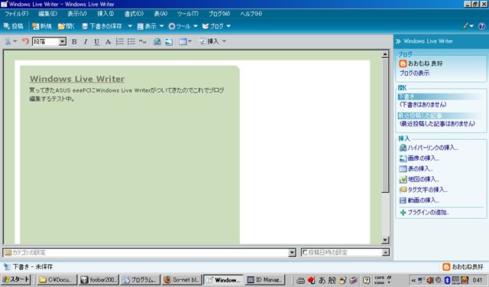Open the 投稿日時の設定 date dropdown
The height and width of the screenshot is (287, 489).
tap(386, 253)
